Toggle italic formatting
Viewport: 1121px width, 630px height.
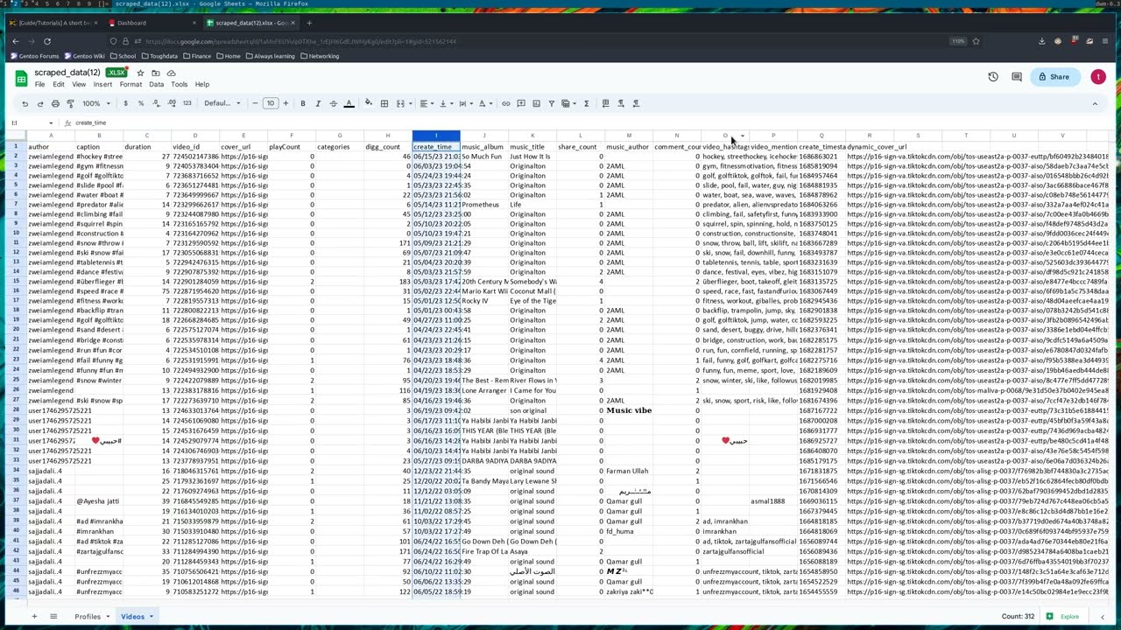pos(318,103)
